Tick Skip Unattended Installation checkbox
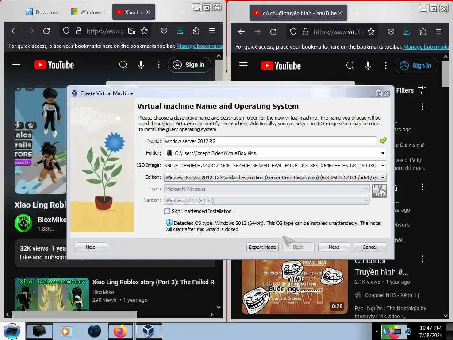 tap(167, 211)
